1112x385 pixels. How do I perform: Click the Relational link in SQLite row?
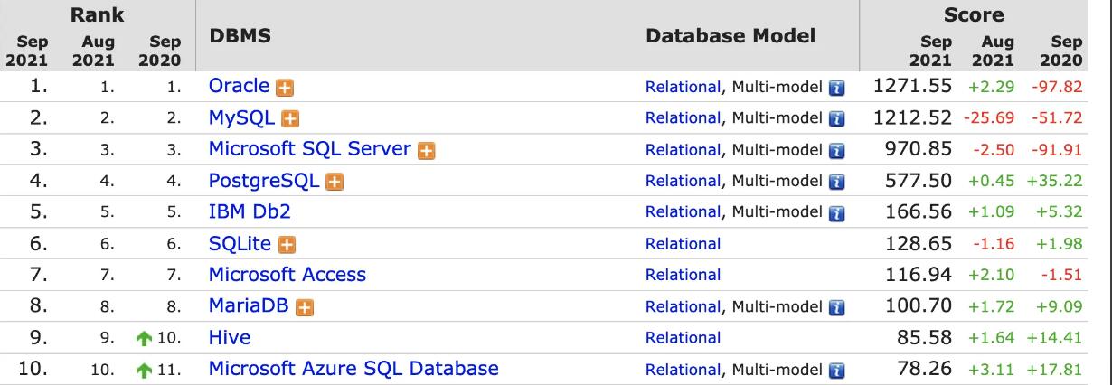[x=683, y=244]
